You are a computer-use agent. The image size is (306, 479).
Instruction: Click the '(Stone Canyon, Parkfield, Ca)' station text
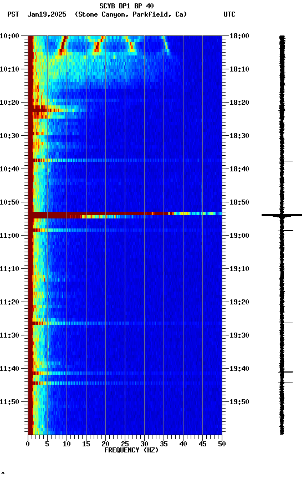click(131, 14)
